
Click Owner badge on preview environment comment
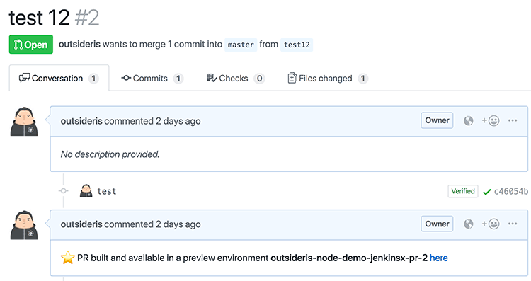(x=437, y=224)
